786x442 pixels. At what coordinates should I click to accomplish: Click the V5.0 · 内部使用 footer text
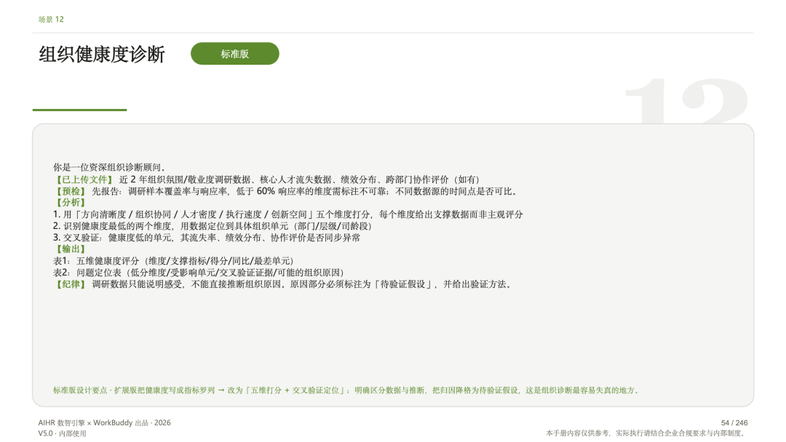62,433
